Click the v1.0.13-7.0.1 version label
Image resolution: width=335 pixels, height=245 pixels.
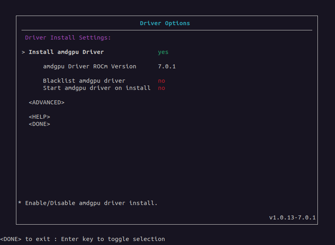(292, 217)
